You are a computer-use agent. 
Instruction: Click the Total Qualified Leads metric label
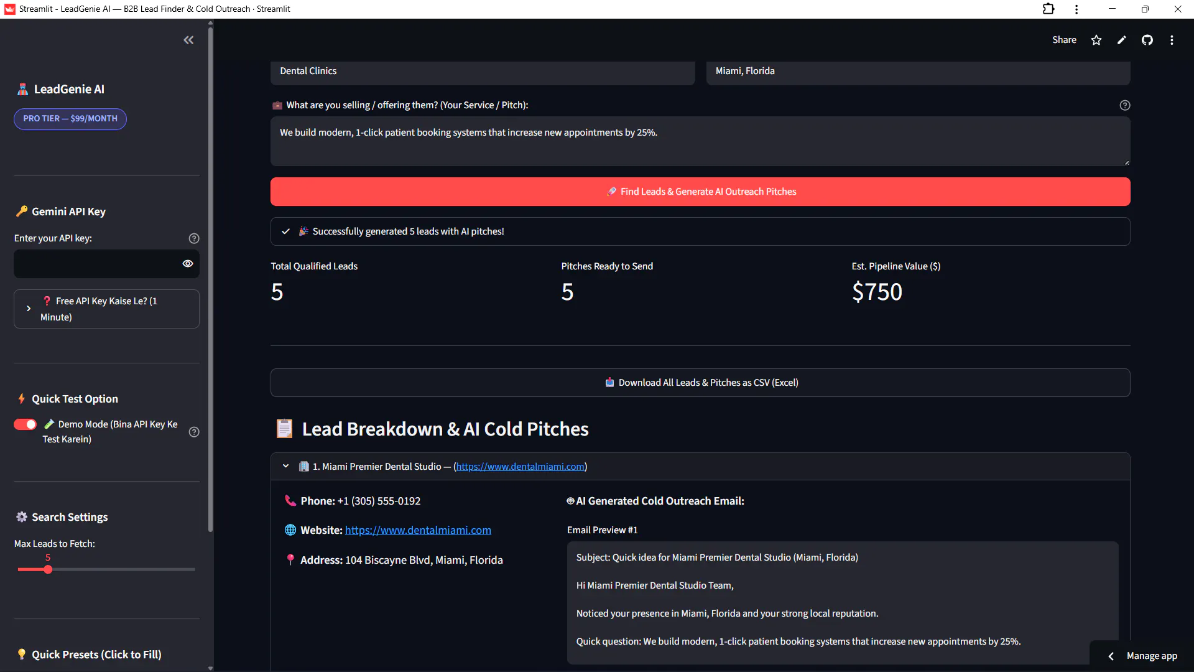(x=314, y=266)
